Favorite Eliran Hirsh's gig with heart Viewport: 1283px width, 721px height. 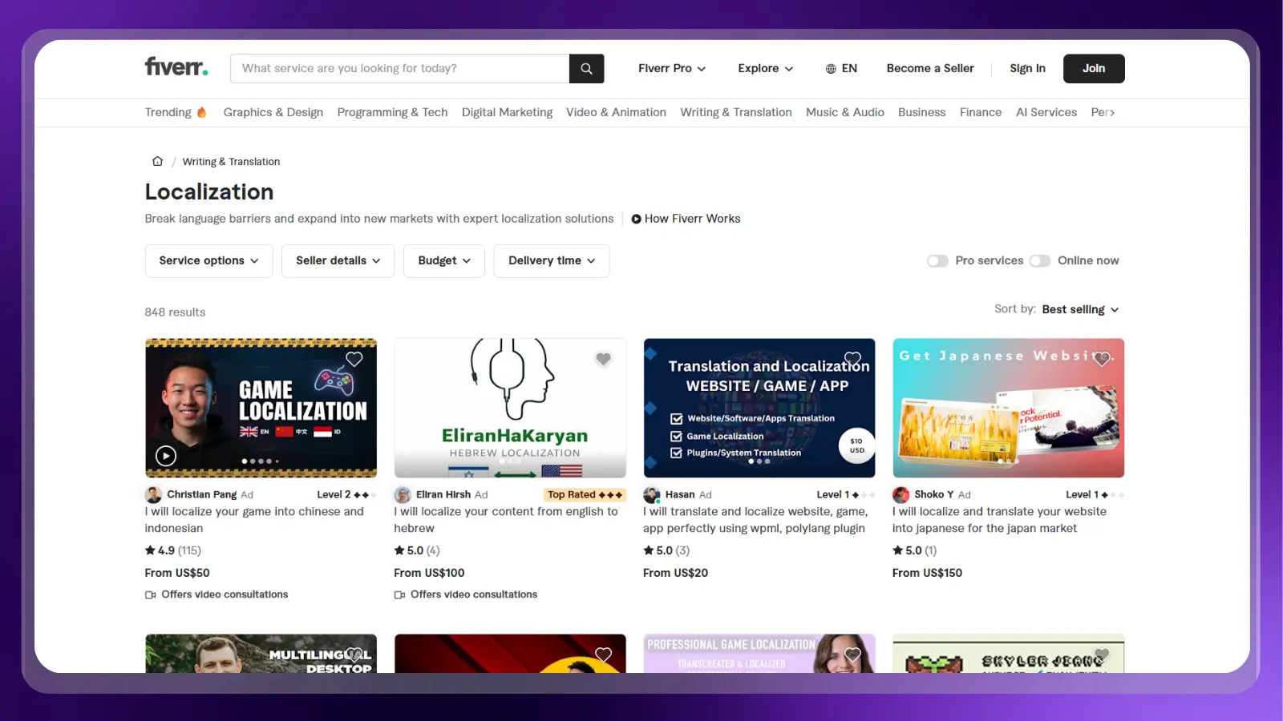point(603,359)
